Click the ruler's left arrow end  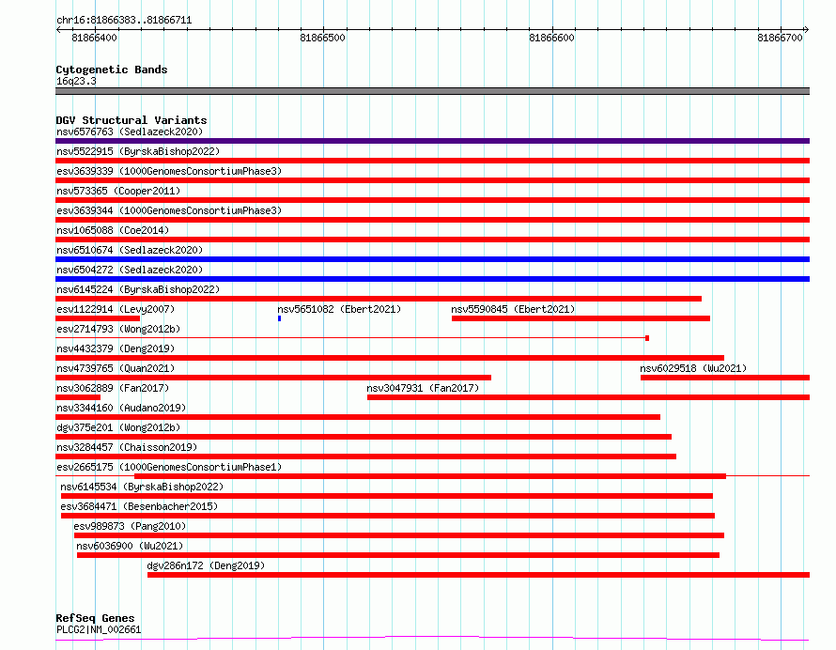[58, 30]
